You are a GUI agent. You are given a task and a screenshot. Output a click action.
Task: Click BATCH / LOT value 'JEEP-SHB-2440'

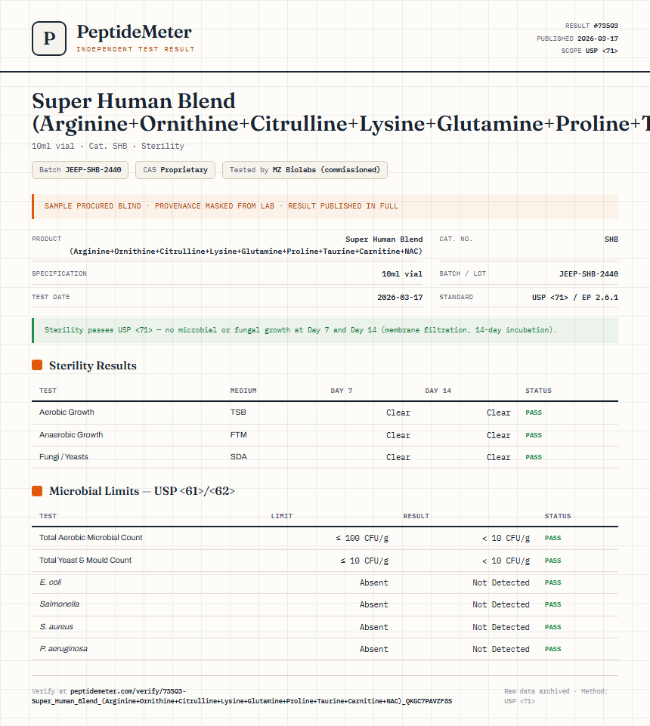(x=588, y=274)
